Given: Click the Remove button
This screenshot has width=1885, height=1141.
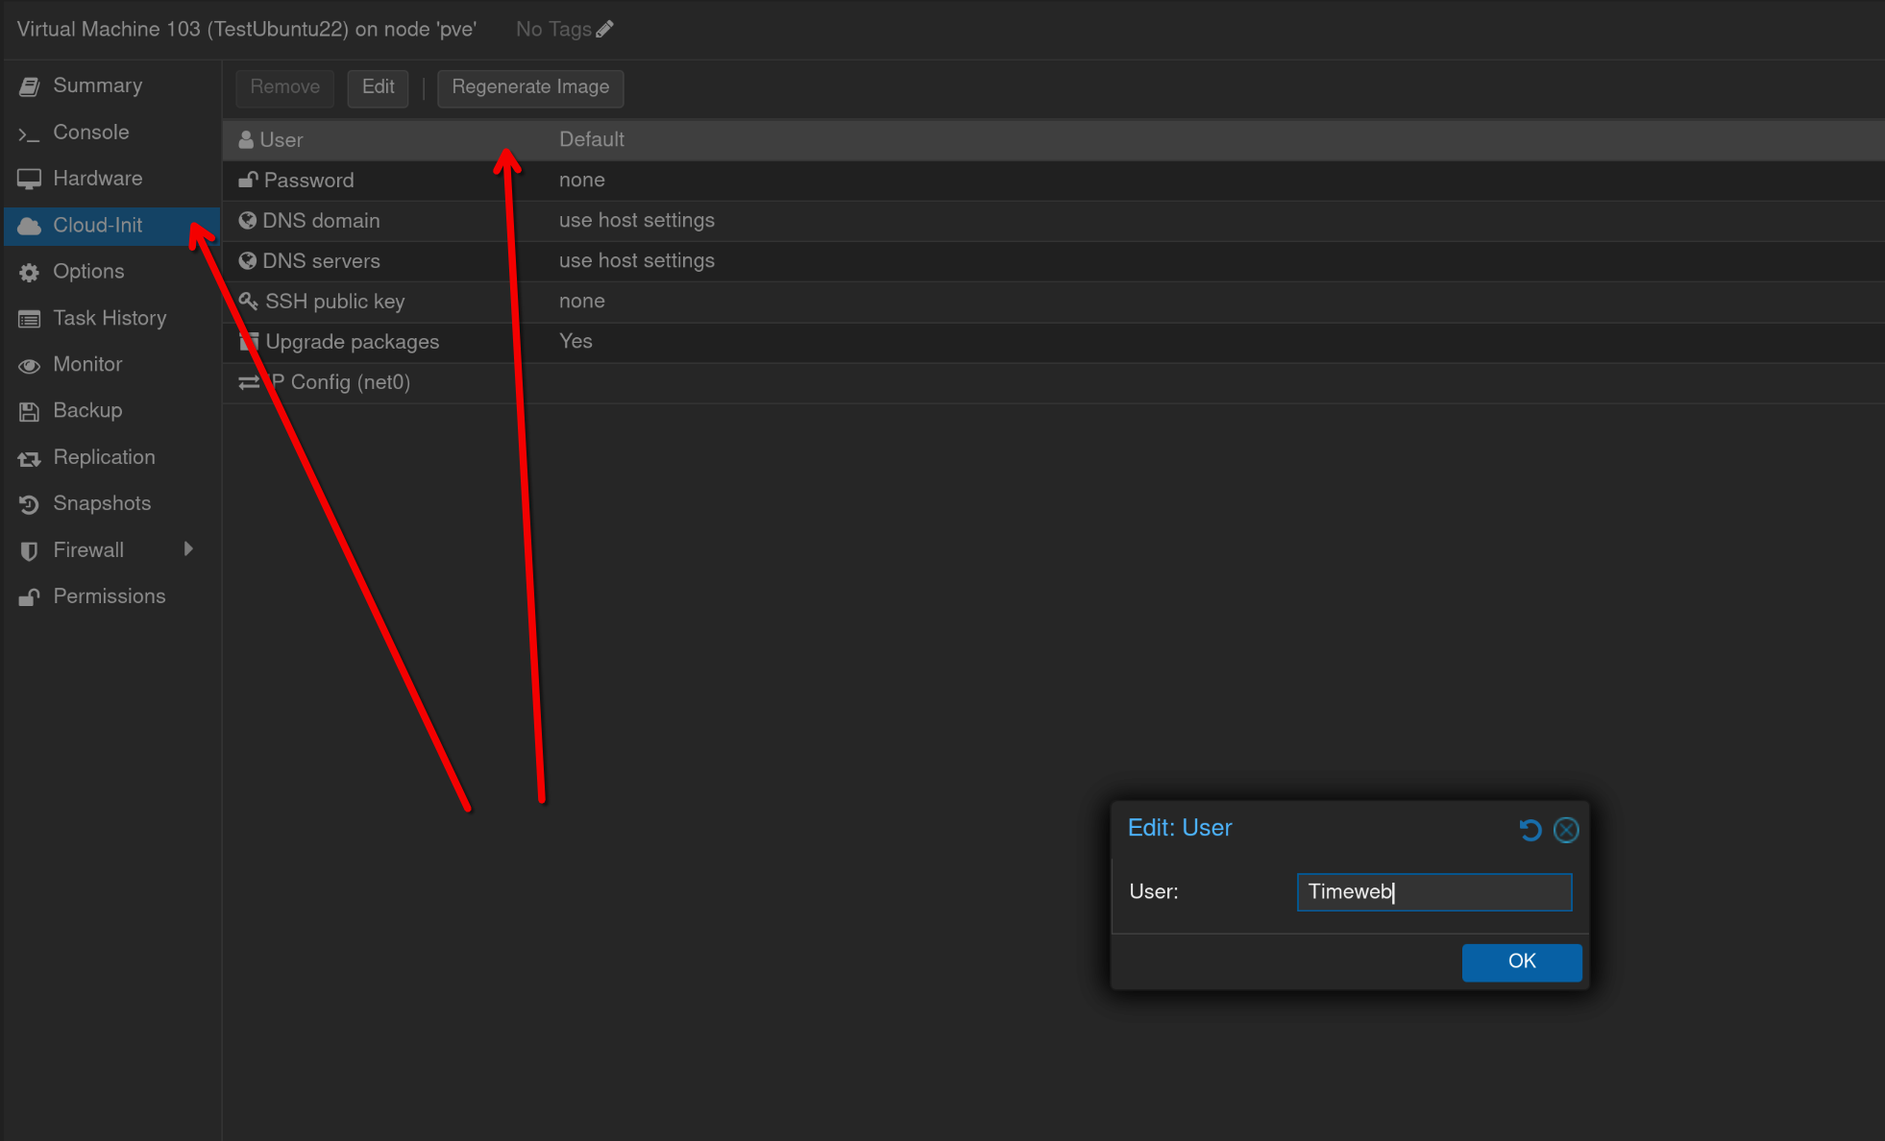Looking at the screenshot, I should [x=285, y=87].
